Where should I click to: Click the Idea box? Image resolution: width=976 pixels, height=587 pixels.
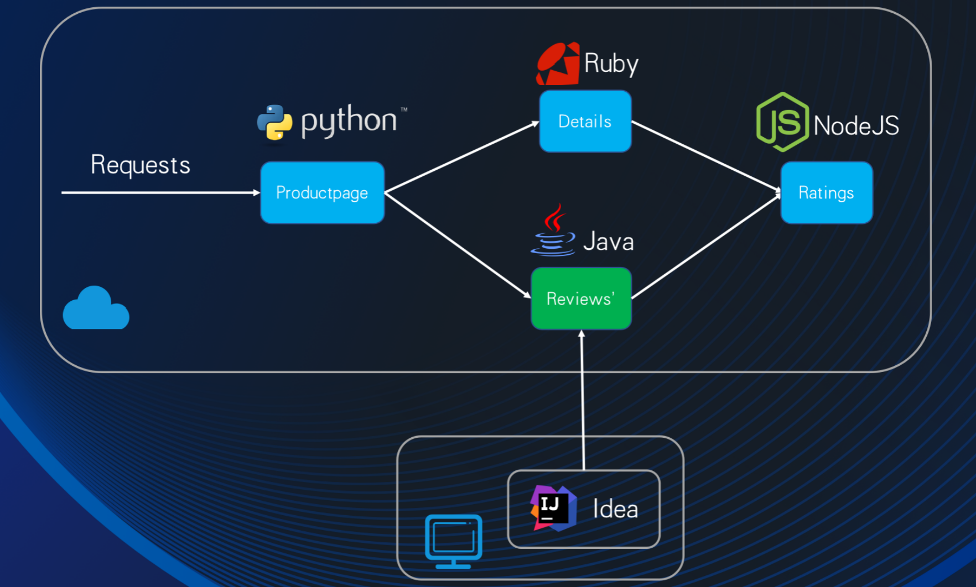click(584, 509)
